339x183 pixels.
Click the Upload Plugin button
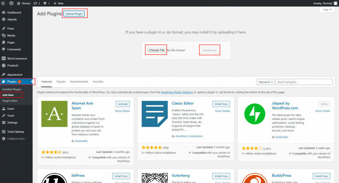(74, 14)
